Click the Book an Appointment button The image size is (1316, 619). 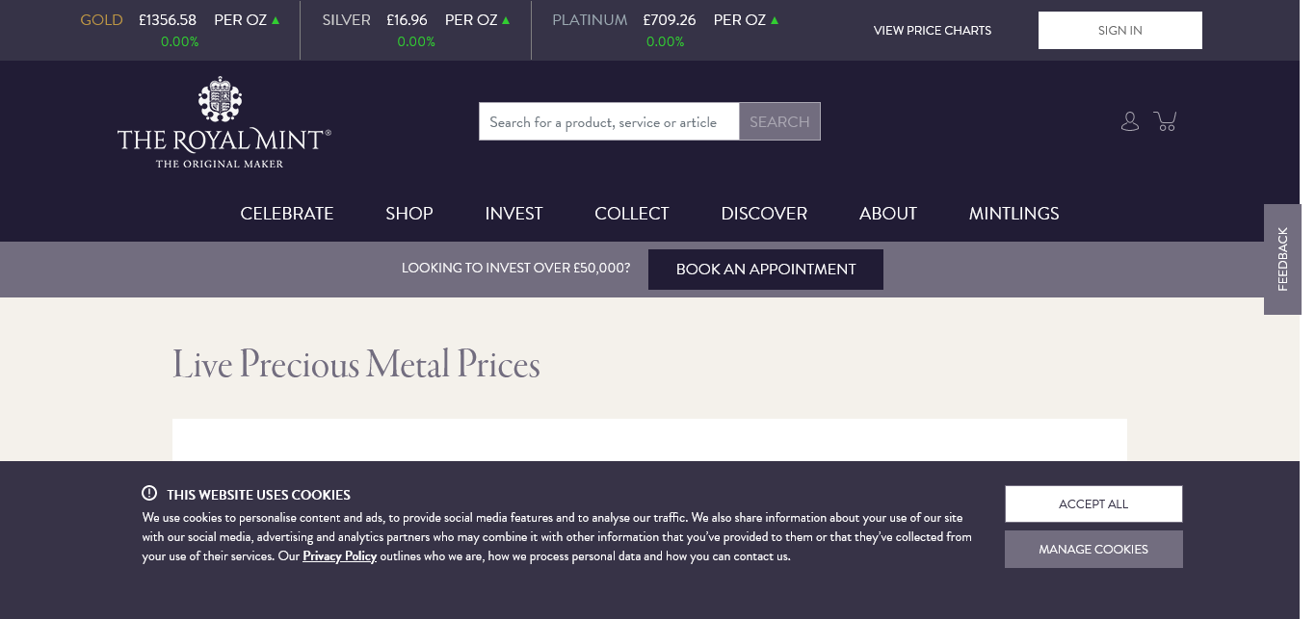tap(766, 270)
